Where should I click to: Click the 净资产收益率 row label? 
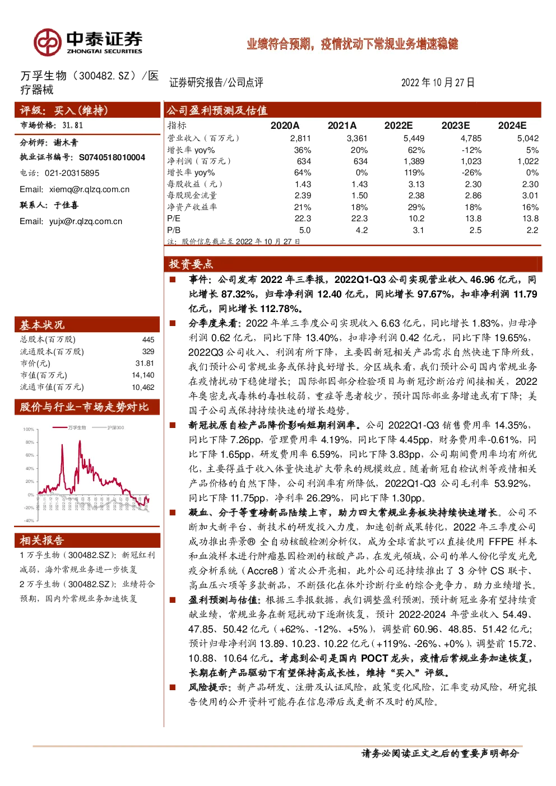(192, 207)
